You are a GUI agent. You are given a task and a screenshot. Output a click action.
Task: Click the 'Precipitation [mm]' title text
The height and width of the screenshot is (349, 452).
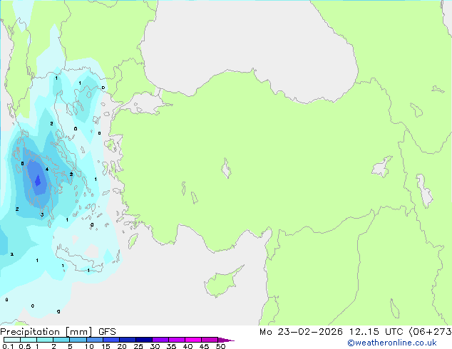pos(46,332)
